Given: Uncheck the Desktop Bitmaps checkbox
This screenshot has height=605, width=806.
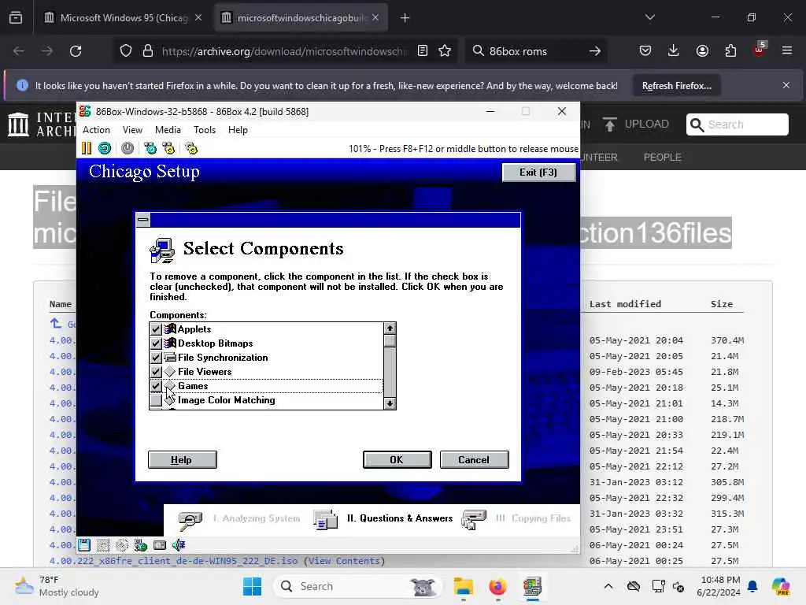Looking at the screenshot, I should (x=156, y=343).
